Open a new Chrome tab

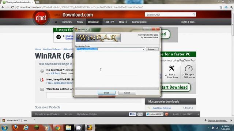(37, 2)
